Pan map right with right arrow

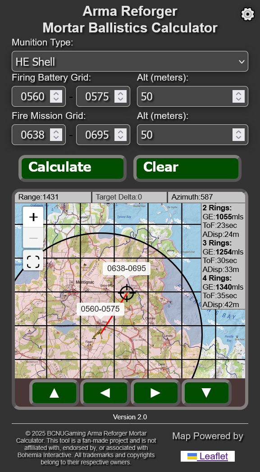click(x=155, y=393)
